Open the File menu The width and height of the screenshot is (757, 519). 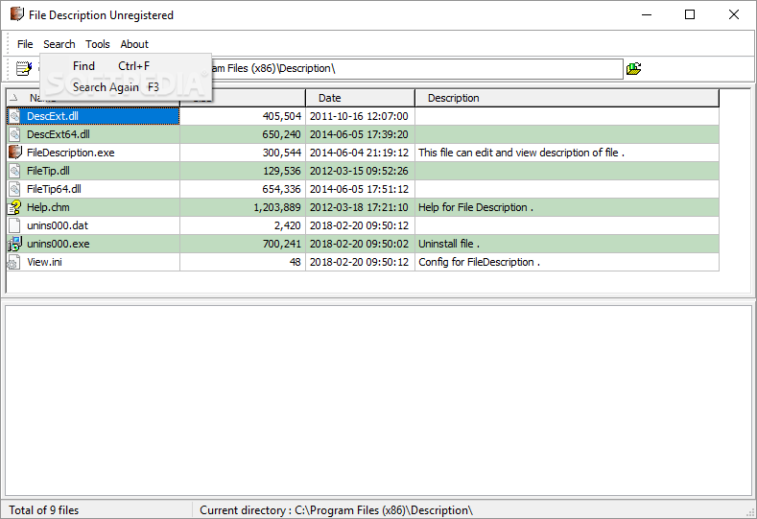coord(25,44)
